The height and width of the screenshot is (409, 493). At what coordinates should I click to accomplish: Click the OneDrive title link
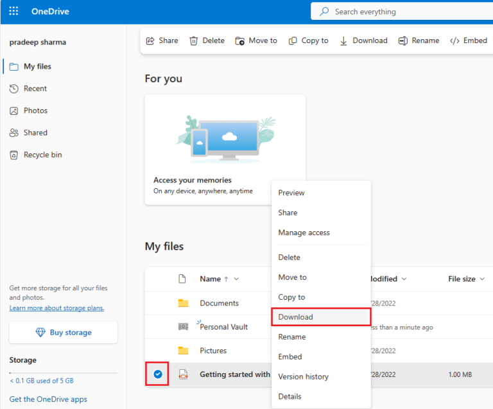pyautogui.click(x=50, y=12)
